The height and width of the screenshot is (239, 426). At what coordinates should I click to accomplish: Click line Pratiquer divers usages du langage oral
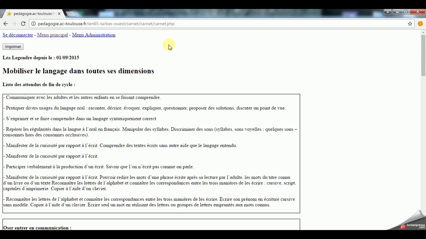(x=144, y=108)
